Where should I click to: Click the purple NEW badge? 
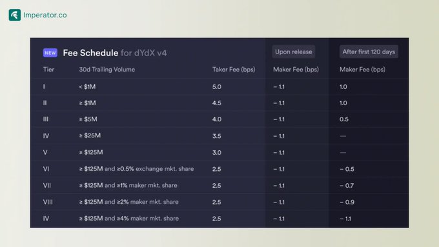coord(50,53)
